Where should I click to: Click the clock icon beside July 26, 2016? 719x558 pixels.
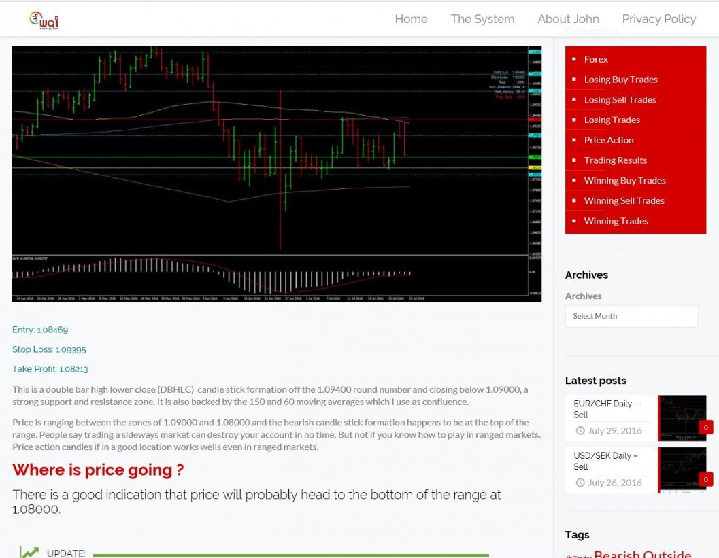coord(580,483)
